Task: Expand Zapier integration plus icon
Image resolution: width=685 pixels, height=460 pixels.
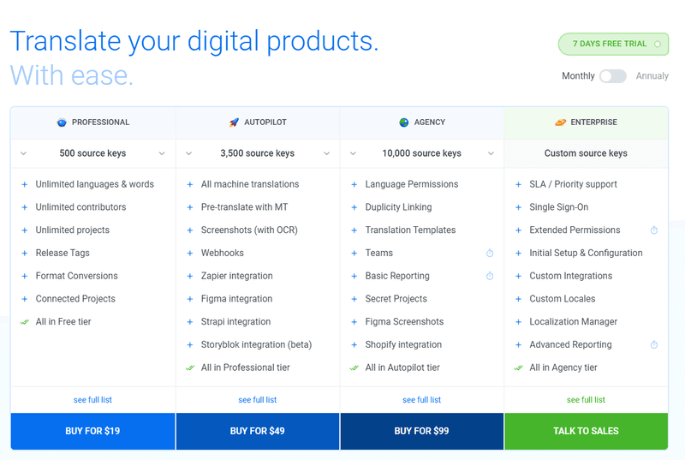Action: (x=189, y=276)
